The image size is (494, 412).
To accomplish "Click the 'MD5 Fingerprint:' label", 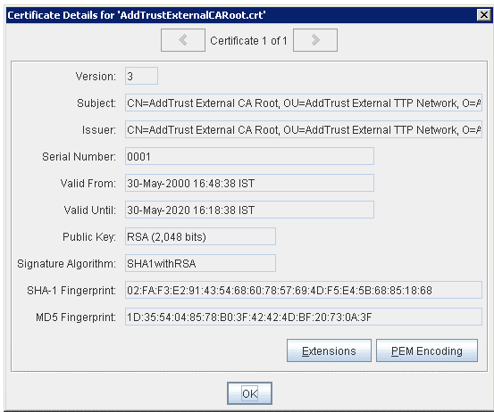I will 76,317.
